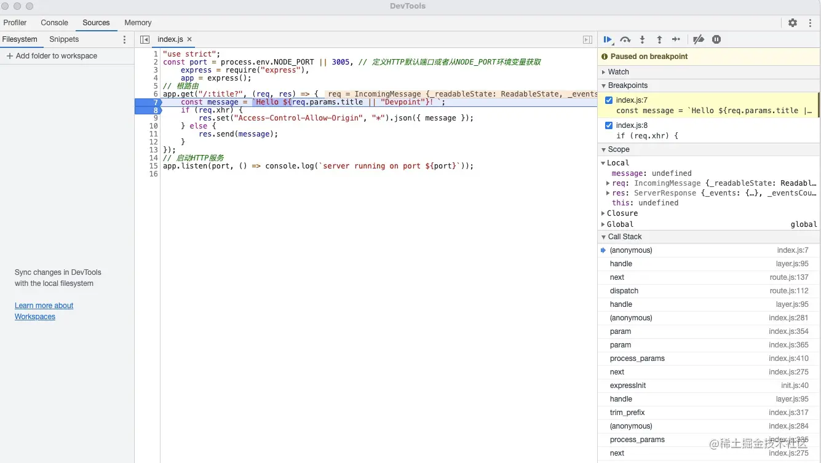This screenshot has width=821, height=463.
Task: Hide the debugger sidebar panel
Action: (x=587, y=39)
